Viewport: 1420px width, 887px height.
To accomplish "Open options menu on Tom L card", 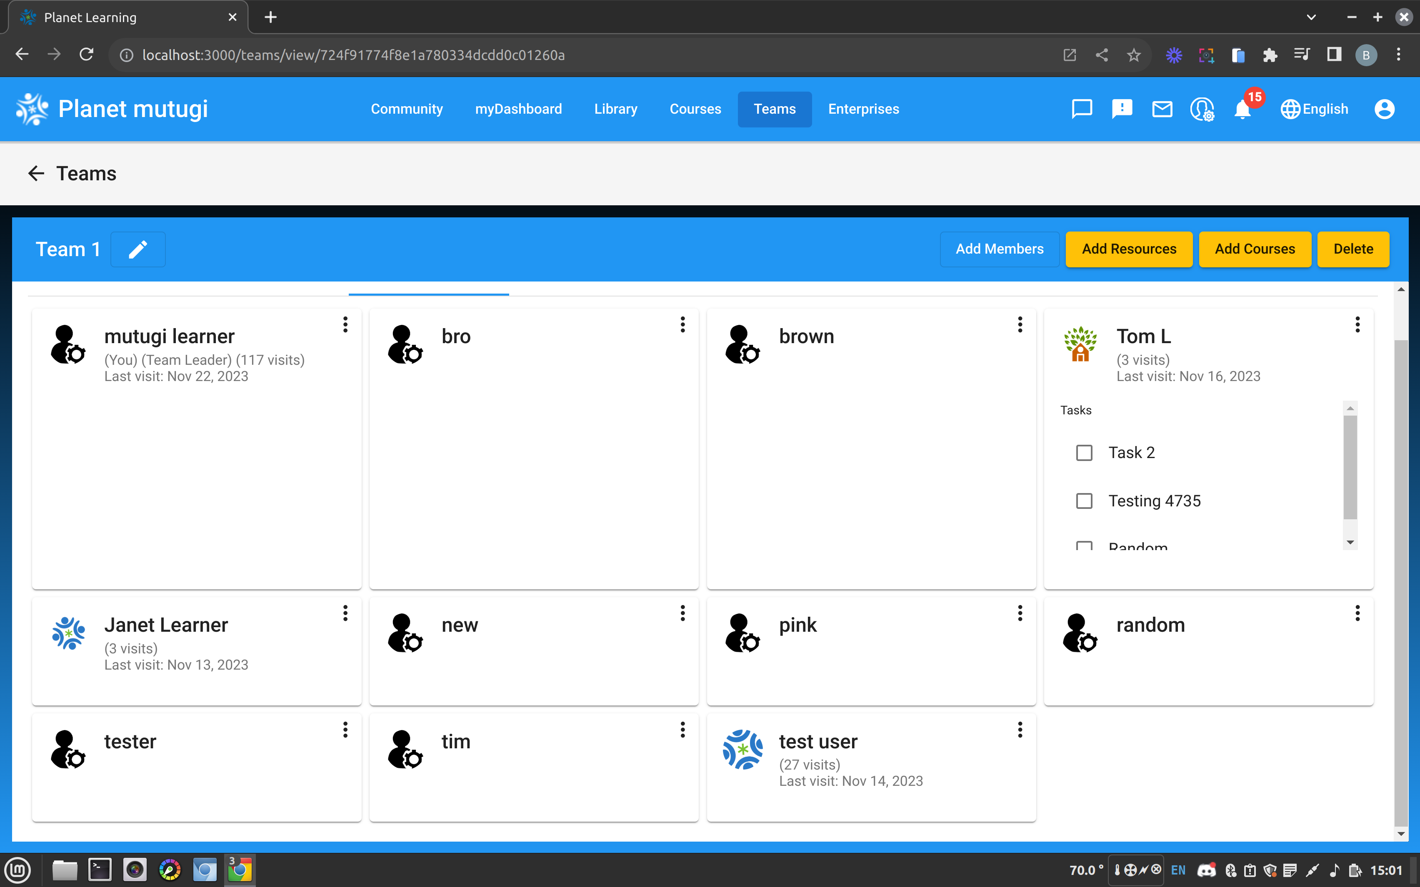I will pos(1358,324).
